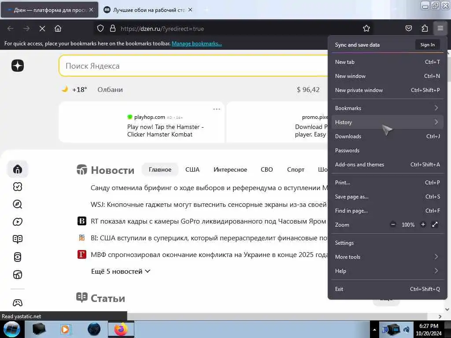This screenshot has height=338, width=451.
Task: Open Add-ons and themes
Action: [x=387, y=165]
